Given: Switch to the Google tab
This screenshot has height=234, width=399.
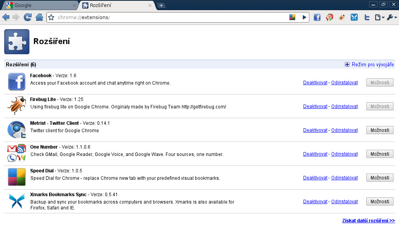Looking at the screenshot, I should (39, 5).
